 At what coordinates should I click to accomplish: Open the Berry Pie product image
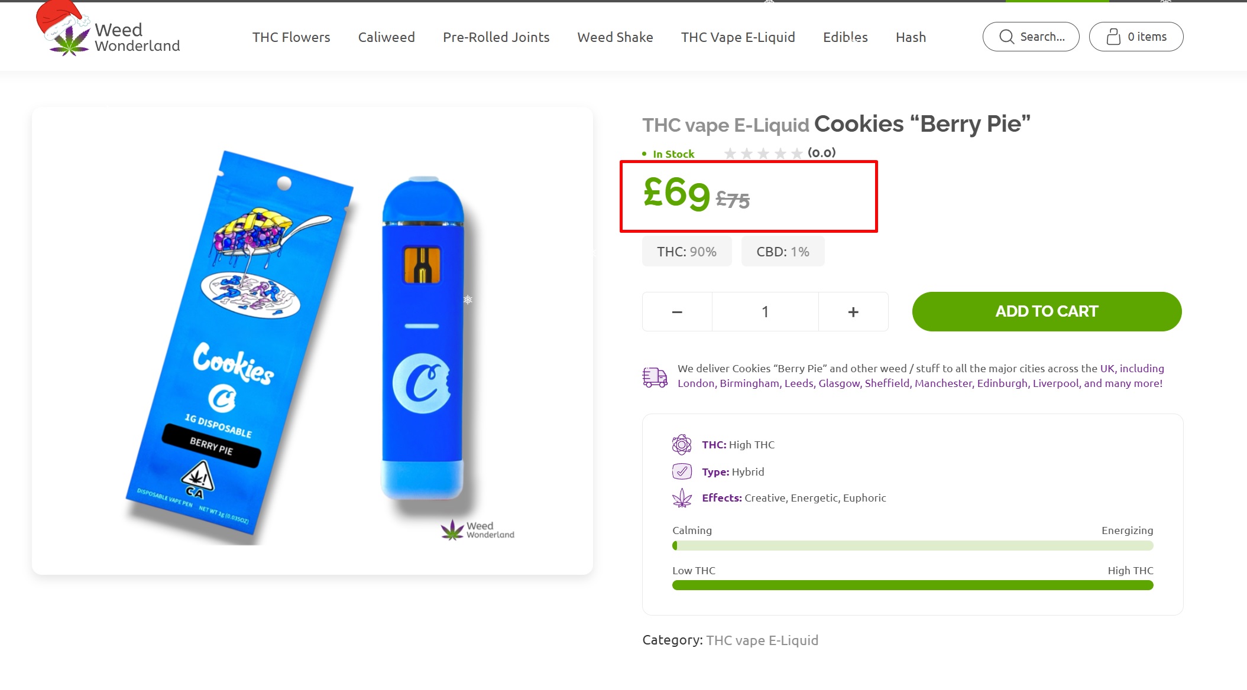312,341
